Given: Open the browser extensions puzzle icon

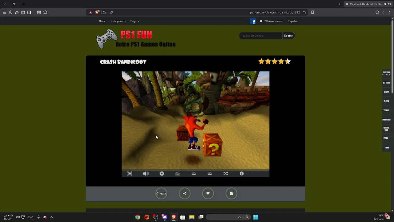Looking at the screenshot, I should [45, 12].
